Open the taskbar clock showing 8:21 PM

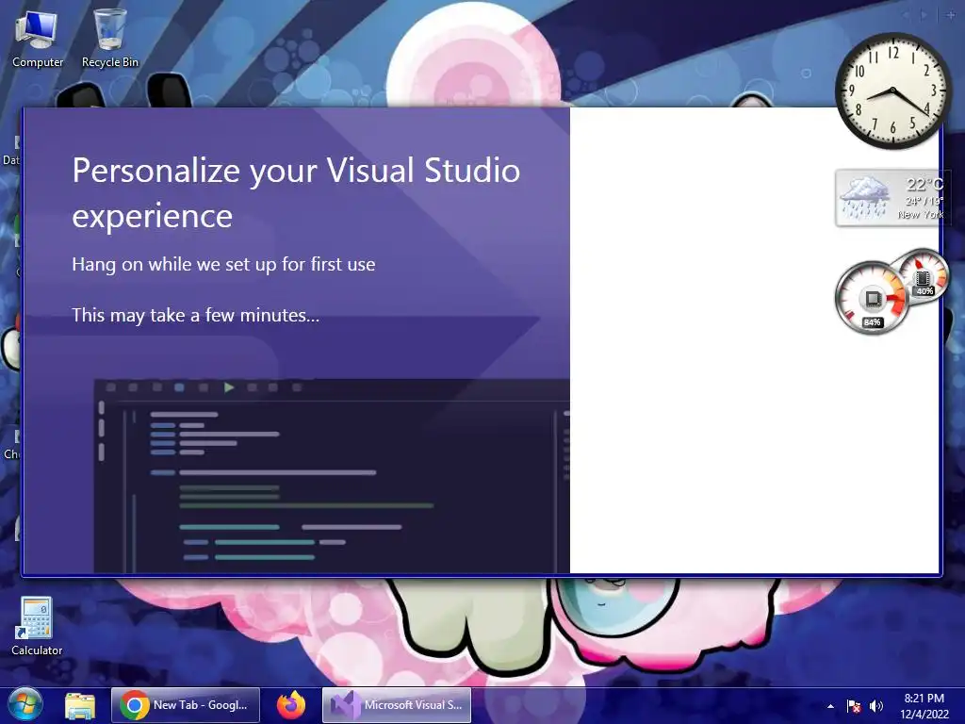pos(924,706)
